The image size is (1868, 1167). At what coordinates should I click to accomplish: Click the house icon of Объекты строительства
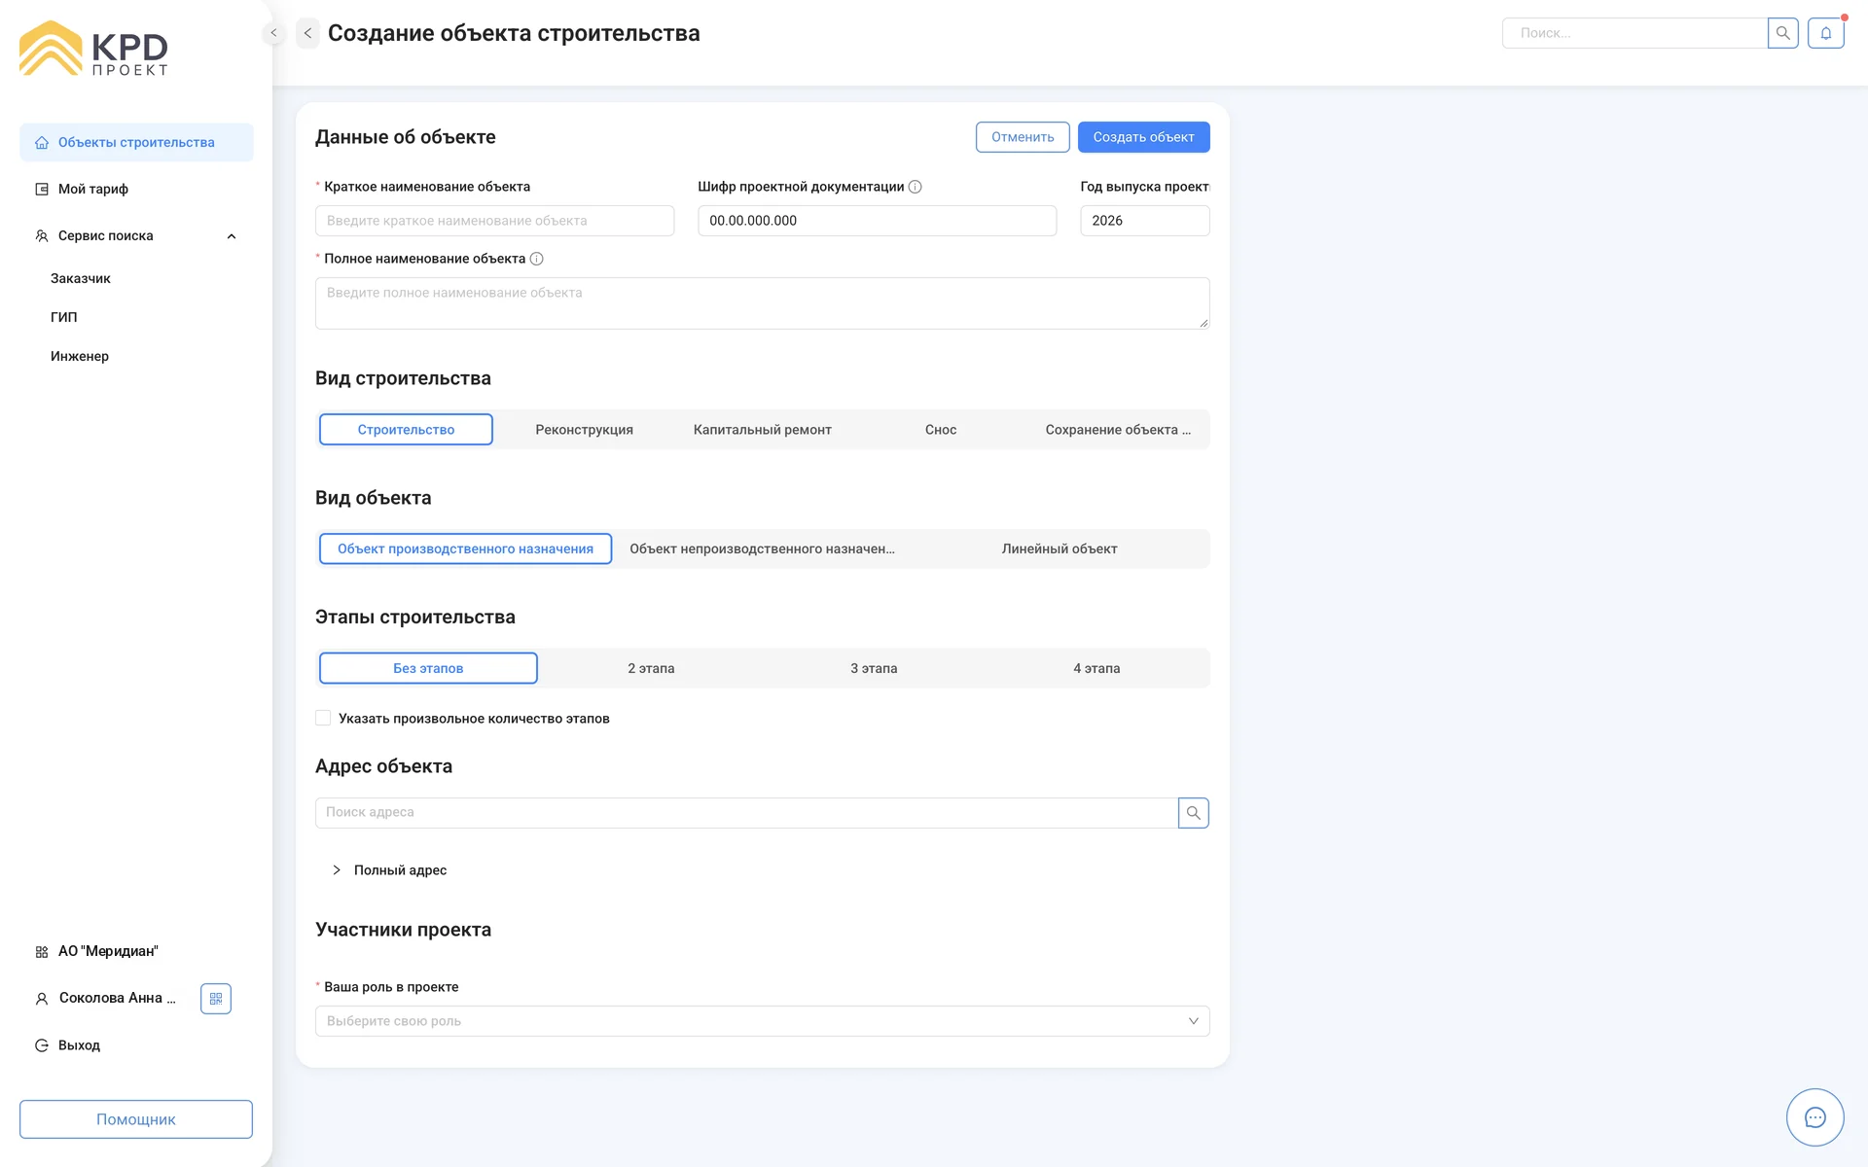(42, 143)
